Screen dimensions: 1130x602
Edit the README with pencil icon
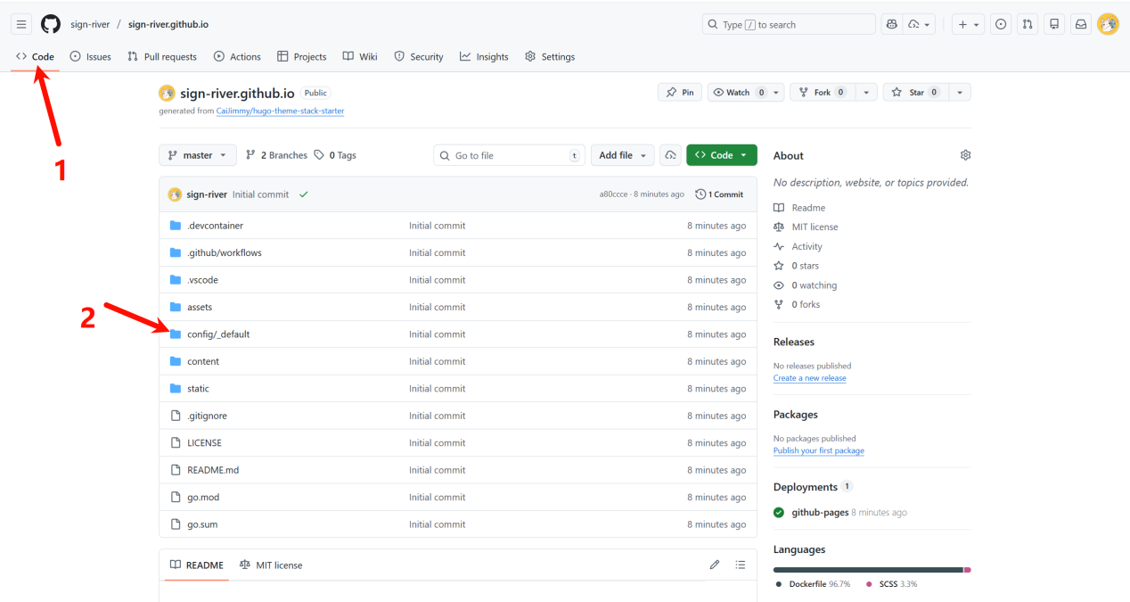tap(715, 565)
